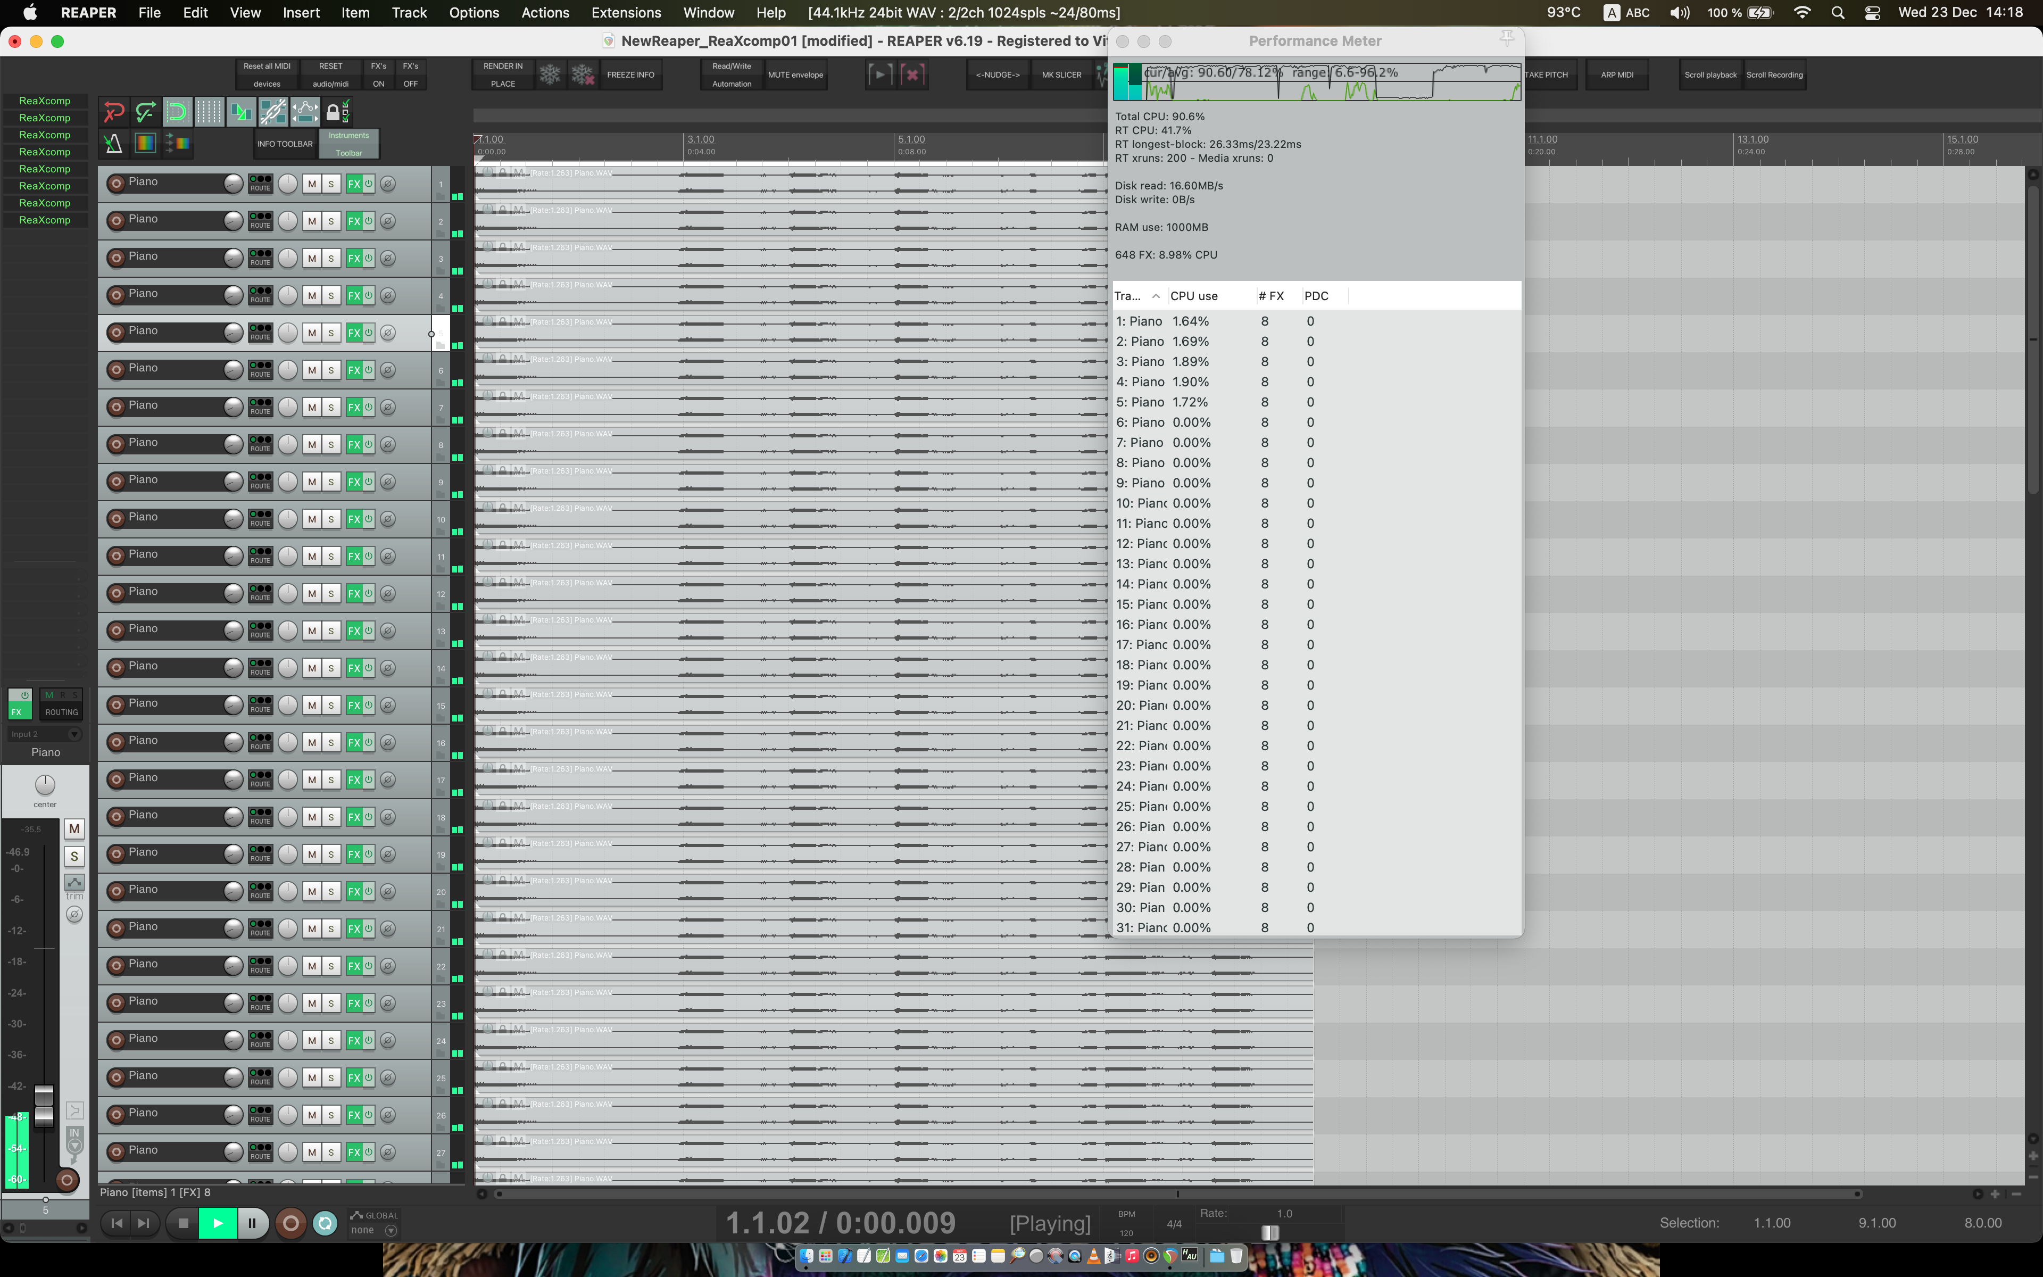Click the red undo arrow toolbar icon
Image resolution: width=2043 pixels, height=1277 pixels.
[x=114, y=112]
